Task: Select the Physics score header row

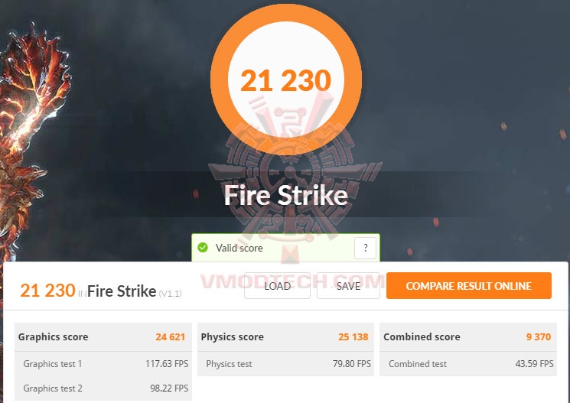Action: [x=285, y=337]
